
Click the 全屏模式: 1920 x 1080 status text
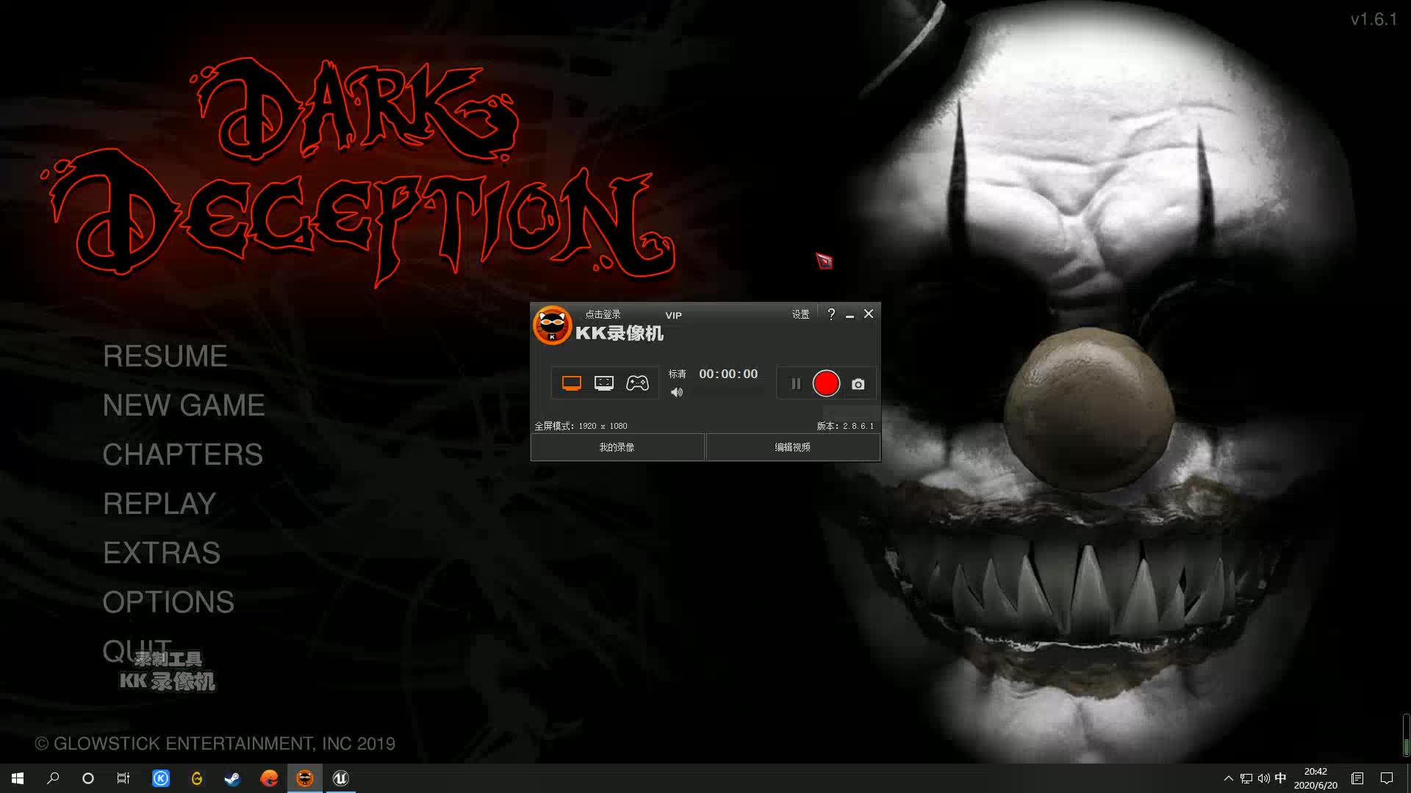pos(581,426)
